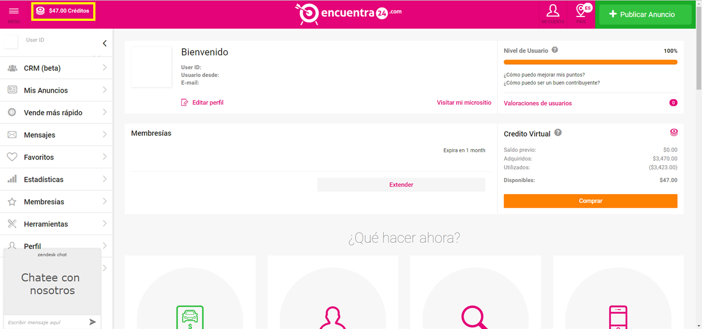
Task: Open Estadísticas menu item
Action: coord(56,179)
